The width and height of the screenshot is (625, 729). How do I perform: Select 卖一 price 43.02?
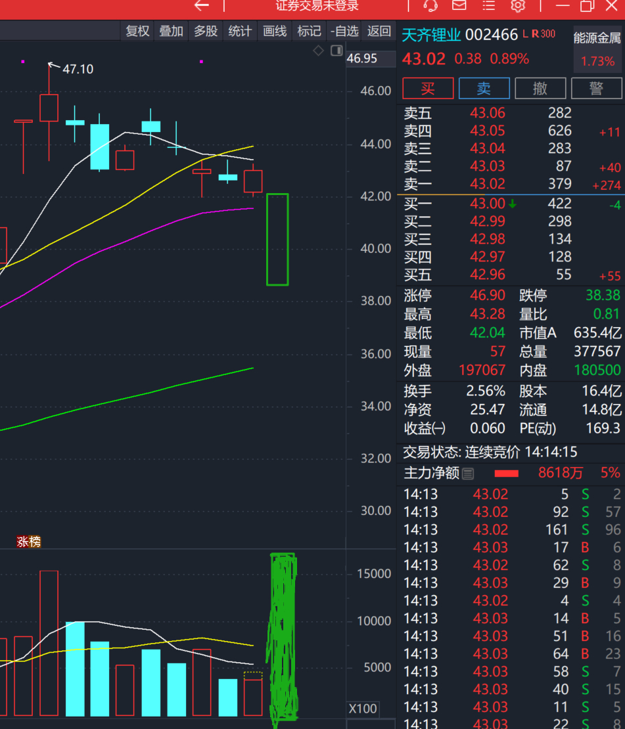(487, 184)
